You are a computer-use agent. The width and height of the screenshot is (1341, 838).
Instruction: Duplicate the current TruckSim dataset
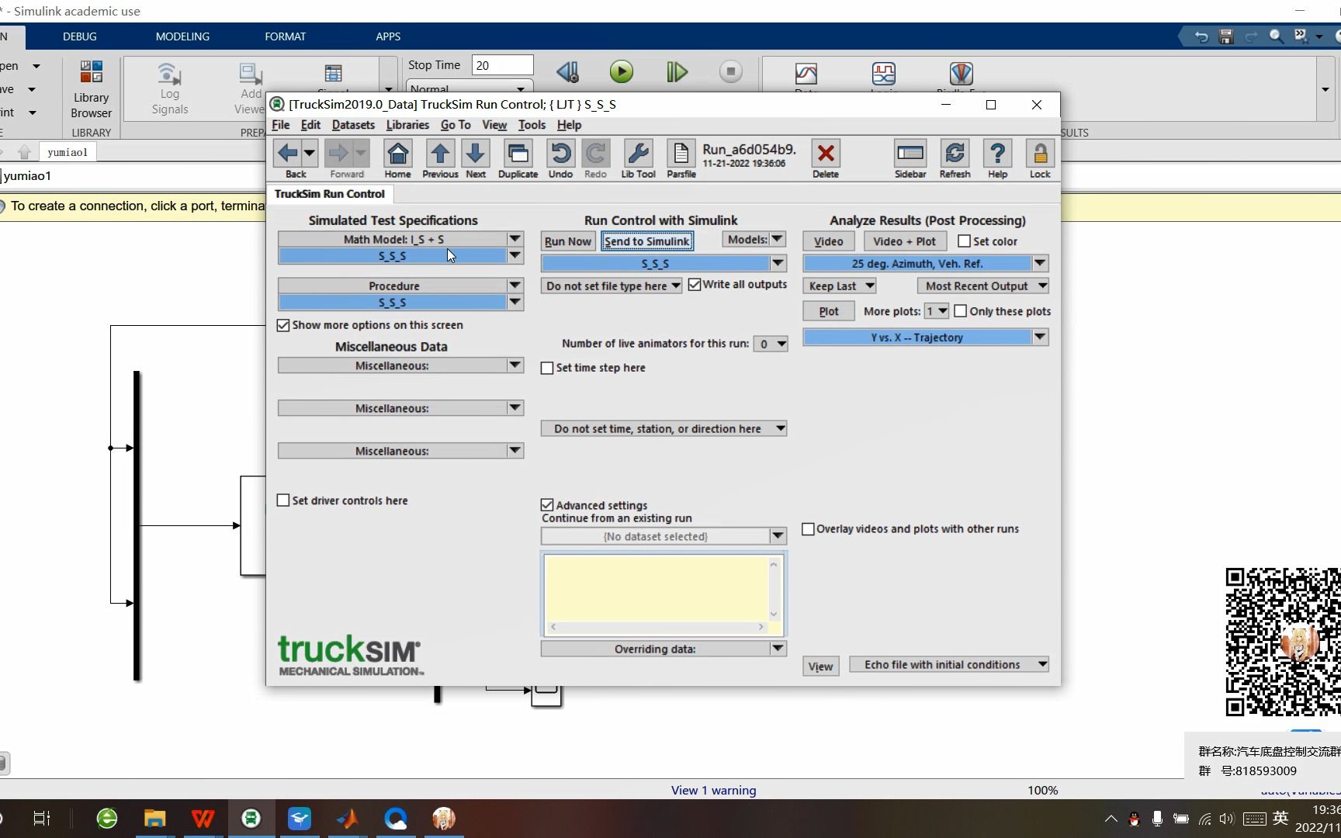(518, 154)
